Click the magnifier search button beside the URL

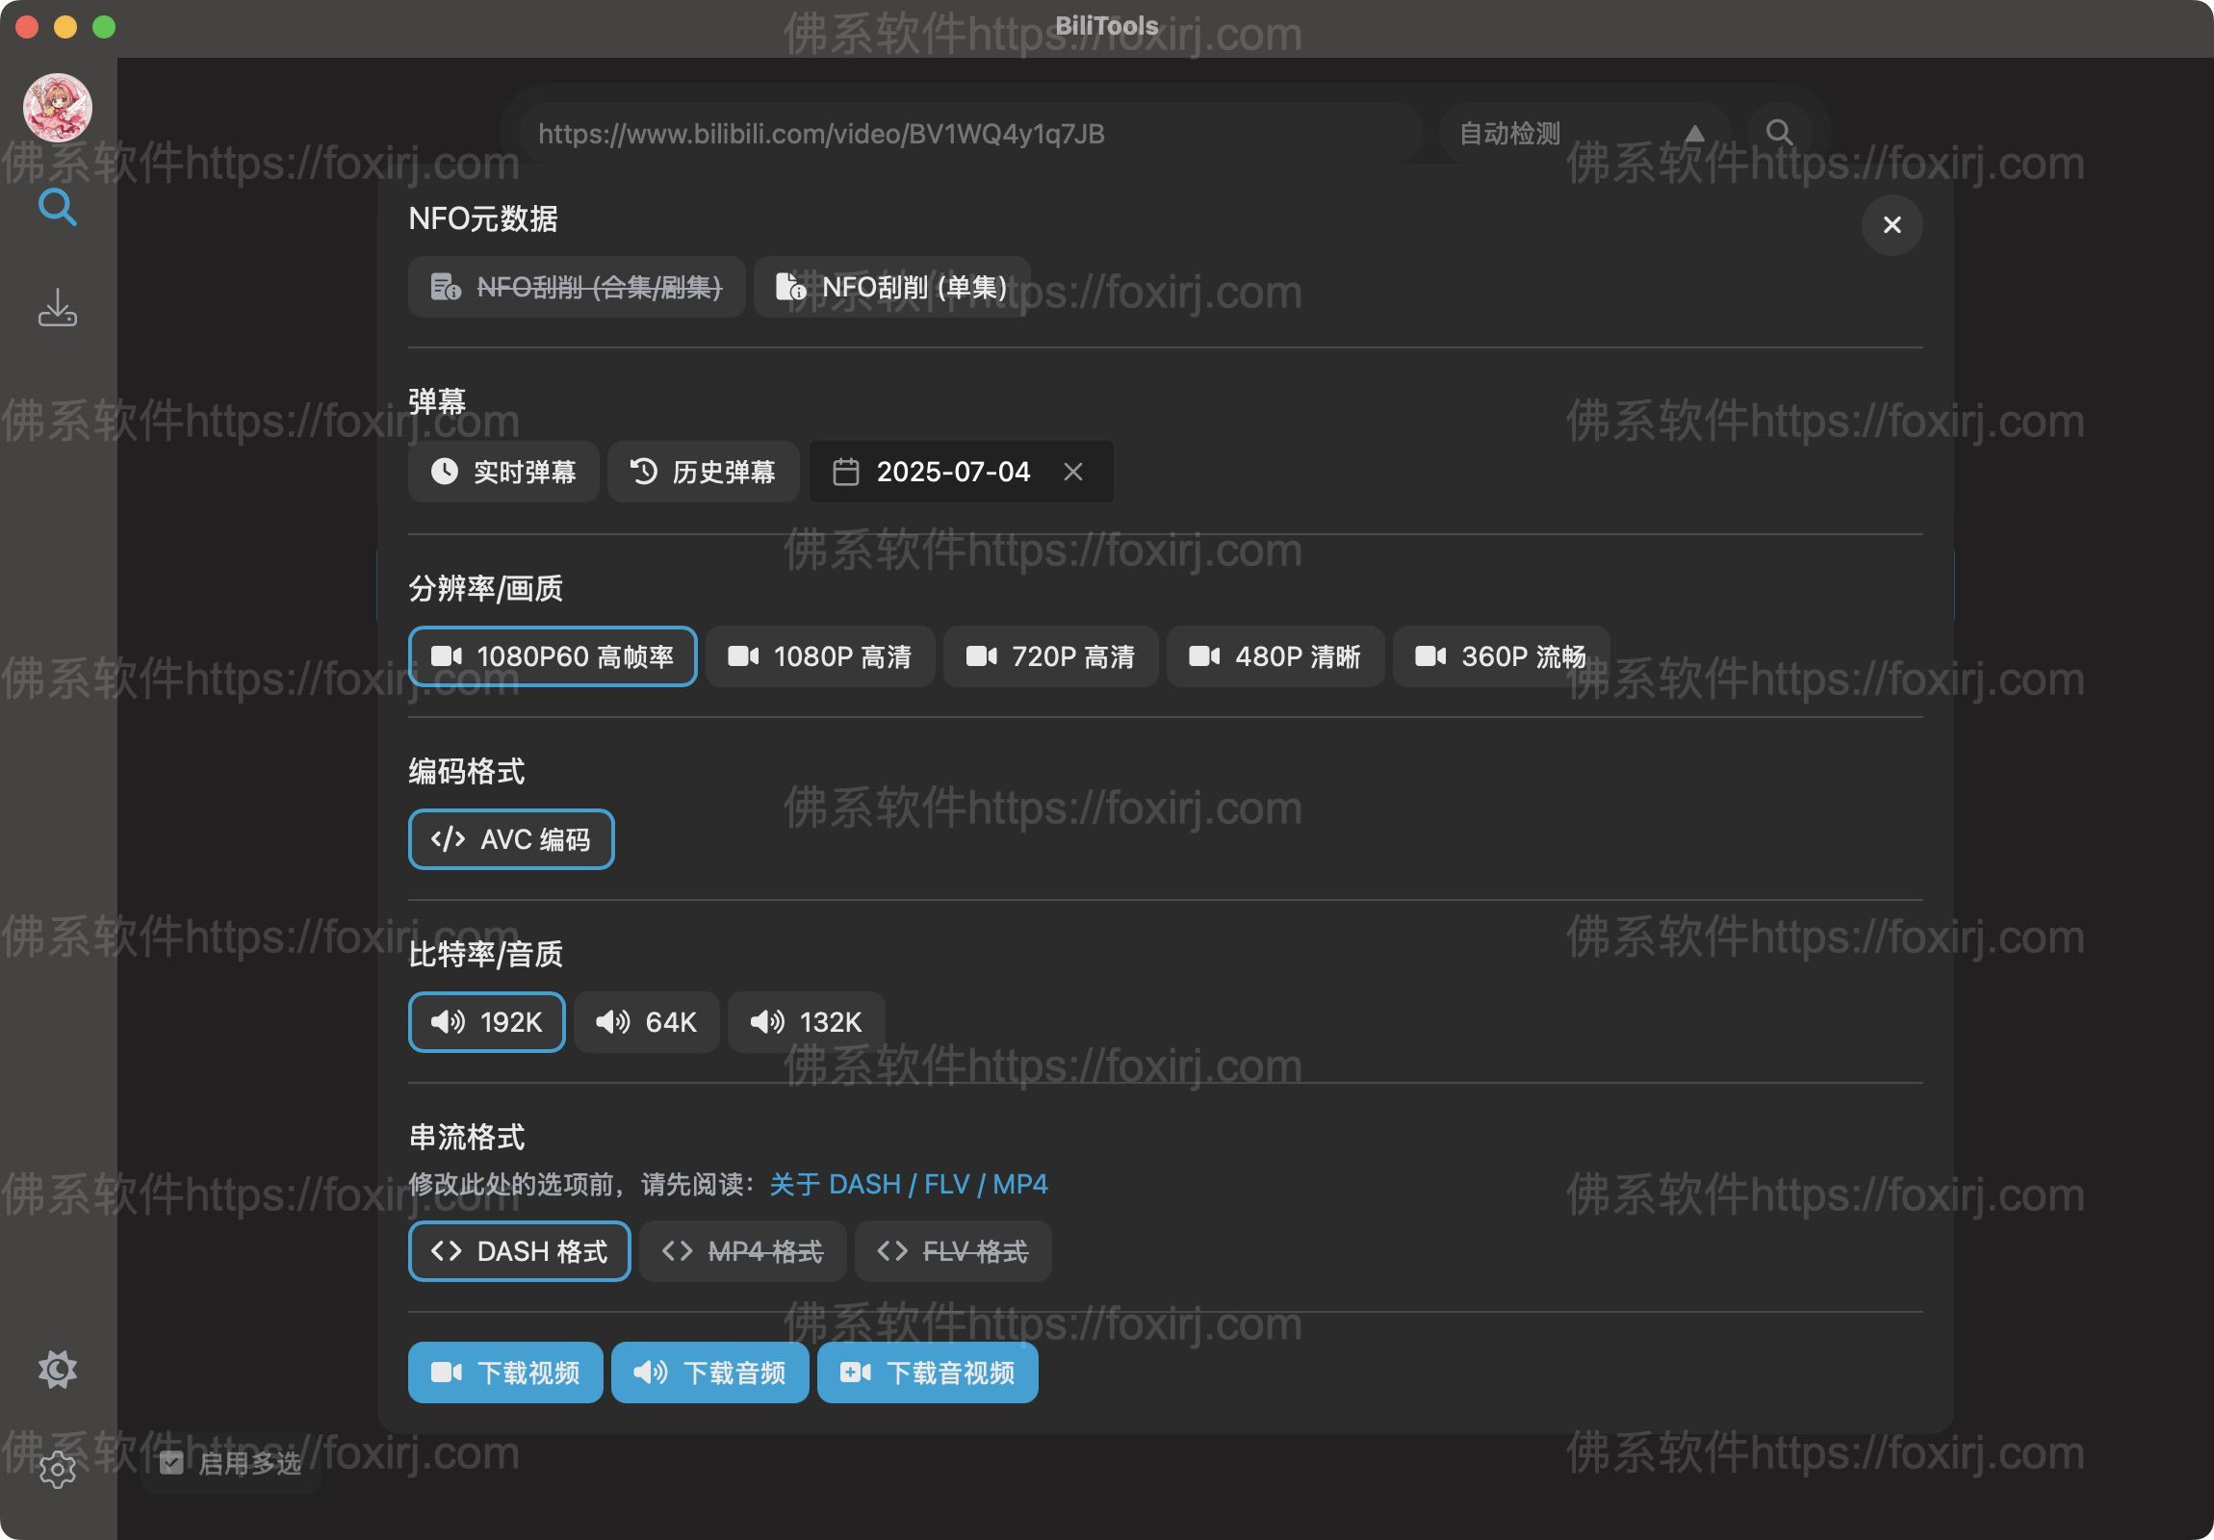tap(1779, 132)
